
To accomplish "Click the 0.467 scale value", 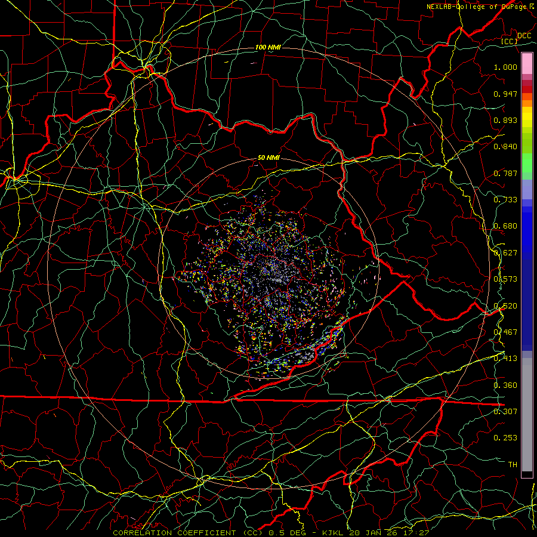I will (x=505, y=332).
